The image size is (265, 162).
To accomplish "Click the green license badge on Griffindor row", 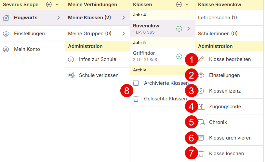I will [179, 56].
